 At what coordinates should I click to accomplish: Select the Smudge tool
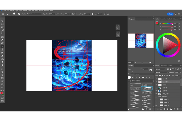tap(2, 62)
